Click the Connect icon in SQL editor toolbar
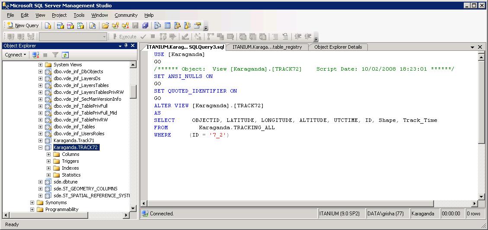 [x=11, y=37]
